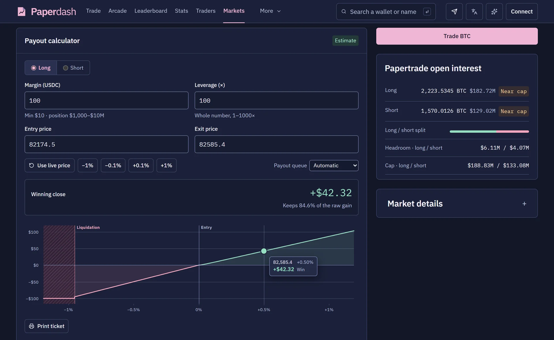This screenshot has height=340, width=554.
Task: Click the Estimate badge
Action: 345,41
